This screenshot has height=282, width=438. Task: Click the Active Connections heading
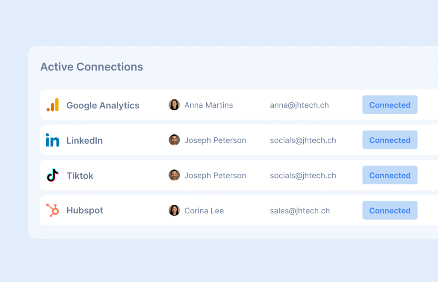pyautogui.click(x=92, y=67)
